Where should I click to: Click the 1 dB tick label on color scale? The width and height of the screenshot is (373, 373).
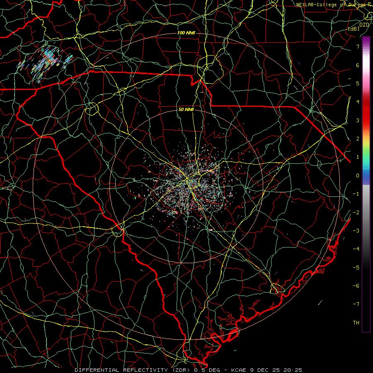tap(358, 157)
